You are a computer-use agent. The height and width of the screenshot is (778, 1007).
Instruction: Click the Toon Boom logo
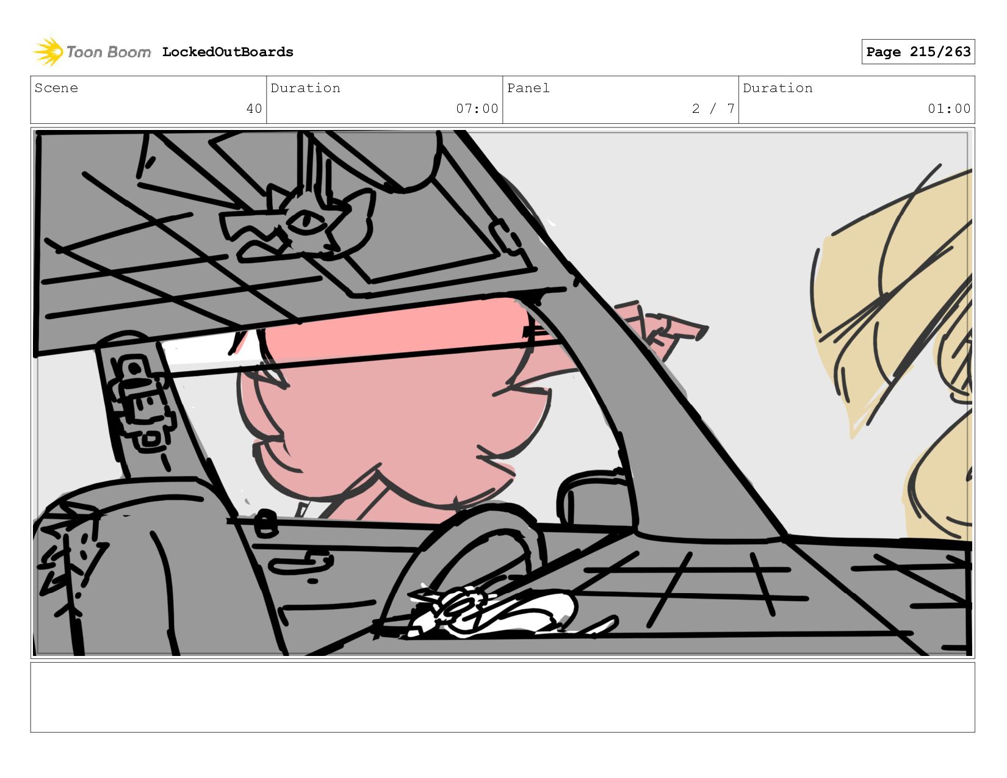92,52
